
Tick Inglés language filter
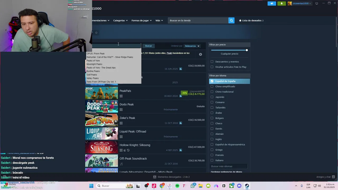(x=212, y=139)
